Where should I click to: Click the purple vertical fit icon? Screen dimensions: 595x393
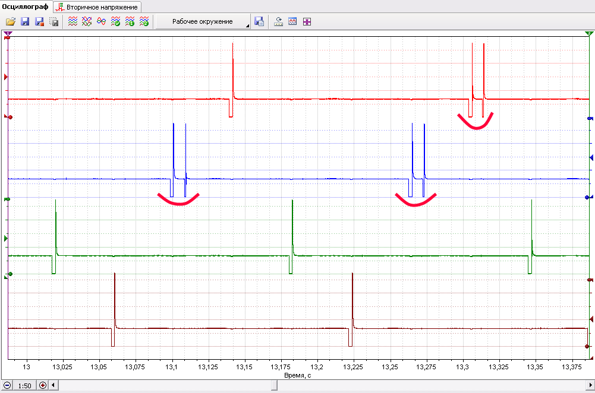click(x=307, y=21)
